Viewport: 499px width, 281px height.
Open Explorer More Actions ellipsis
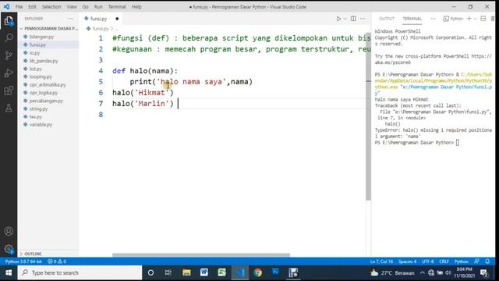(x=71, y=19)
